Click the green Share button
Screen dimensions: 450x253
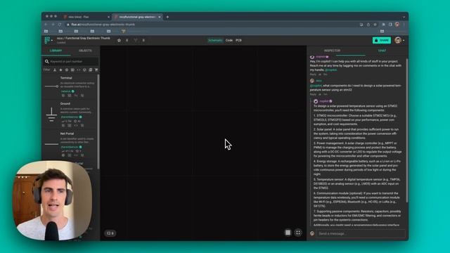click(x=382, y=41)
